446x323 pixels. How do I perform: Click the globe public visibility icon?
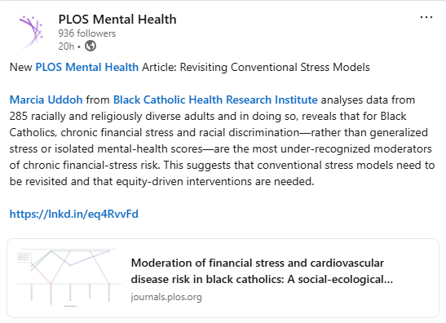tap(91, 46)
